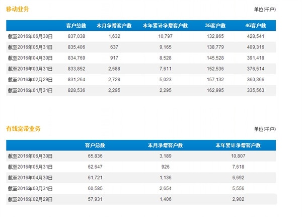Select the 4G value 376,514
This screenshot has height=217, width=302.
pos(256,69)
